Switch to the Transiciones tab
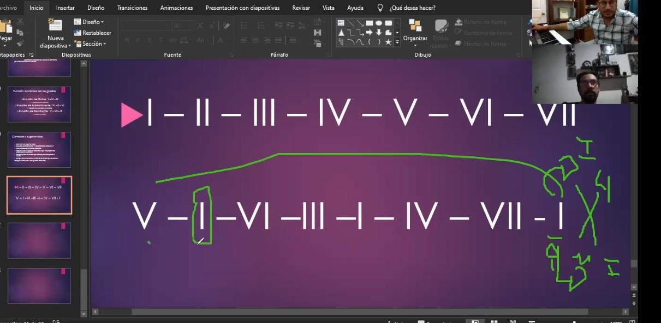The width and height of the screenshot is (661, 323). [132, 8]
